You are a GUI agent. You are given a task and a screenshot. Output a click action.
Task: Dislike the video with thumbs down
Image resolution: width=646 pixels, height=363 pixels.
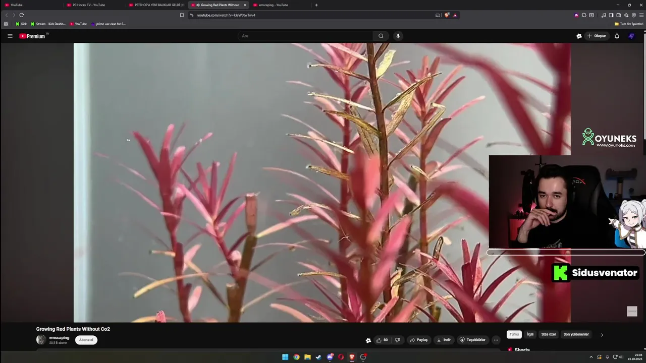(398, 340)
